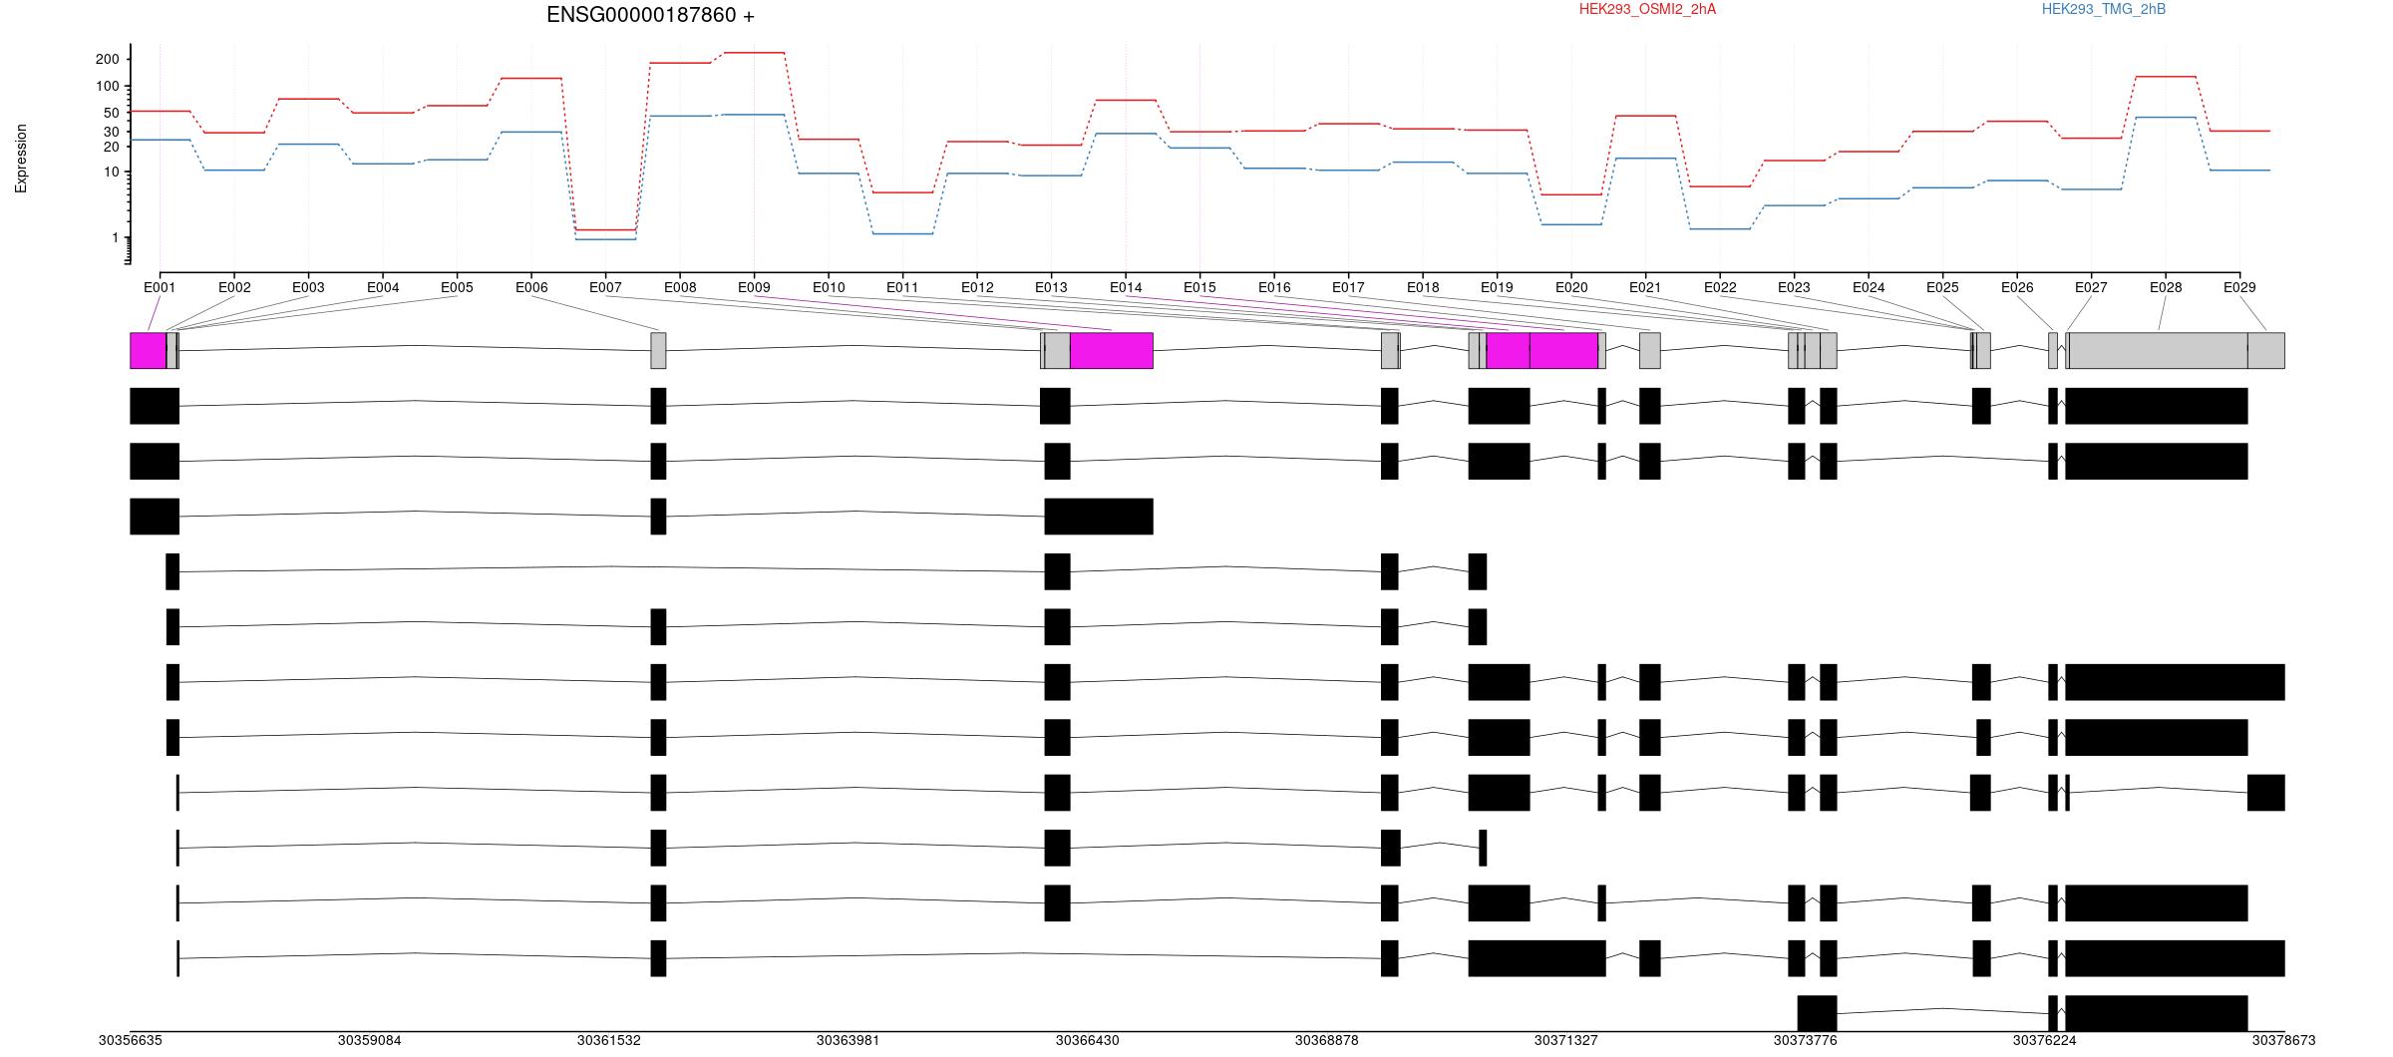
Task: Click y-axis tick value 200
Action: click(x=108, y=60)
